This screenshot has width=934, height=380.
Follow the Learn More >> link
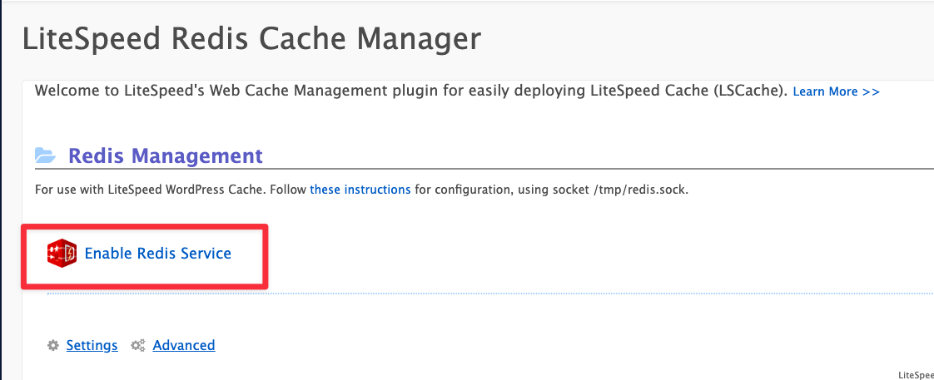coord(837,91)
